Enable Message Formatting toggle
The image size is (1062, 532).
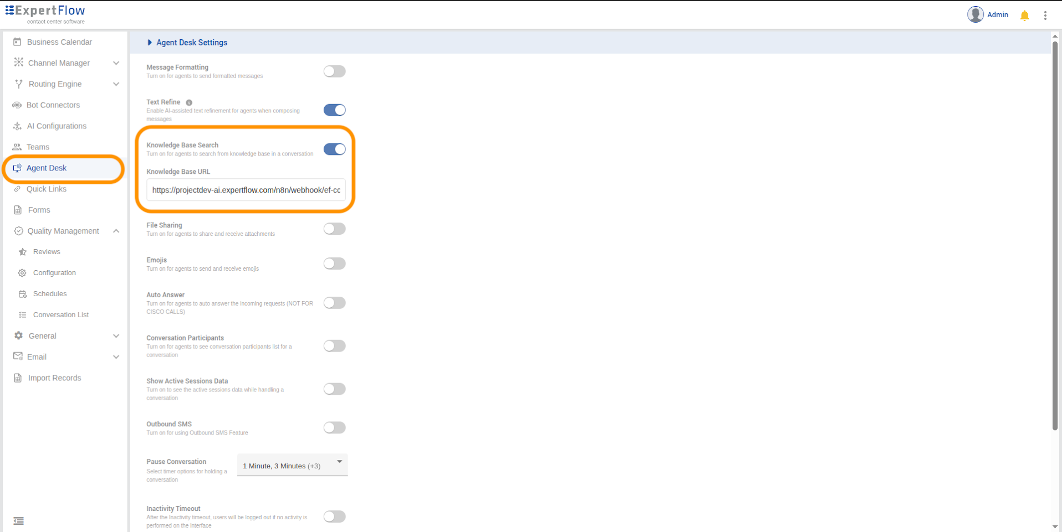pyautogui.click(x=335, y=71)
